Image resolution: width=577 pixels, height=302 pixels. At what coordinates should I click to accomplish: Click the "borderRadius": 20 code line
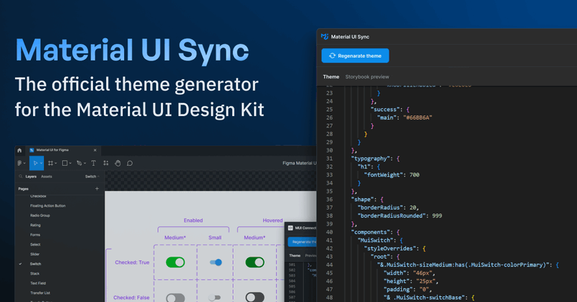pos(388,208)
